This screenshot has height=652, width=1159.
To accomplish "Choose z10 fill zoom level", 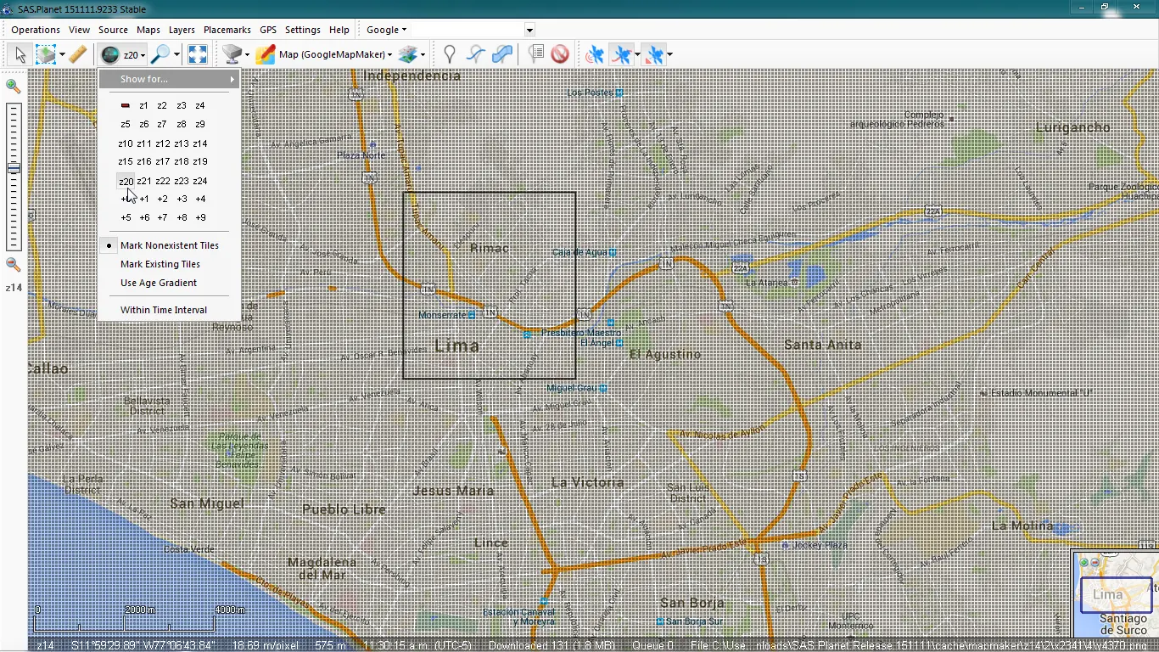I will [x=126, y=143].
